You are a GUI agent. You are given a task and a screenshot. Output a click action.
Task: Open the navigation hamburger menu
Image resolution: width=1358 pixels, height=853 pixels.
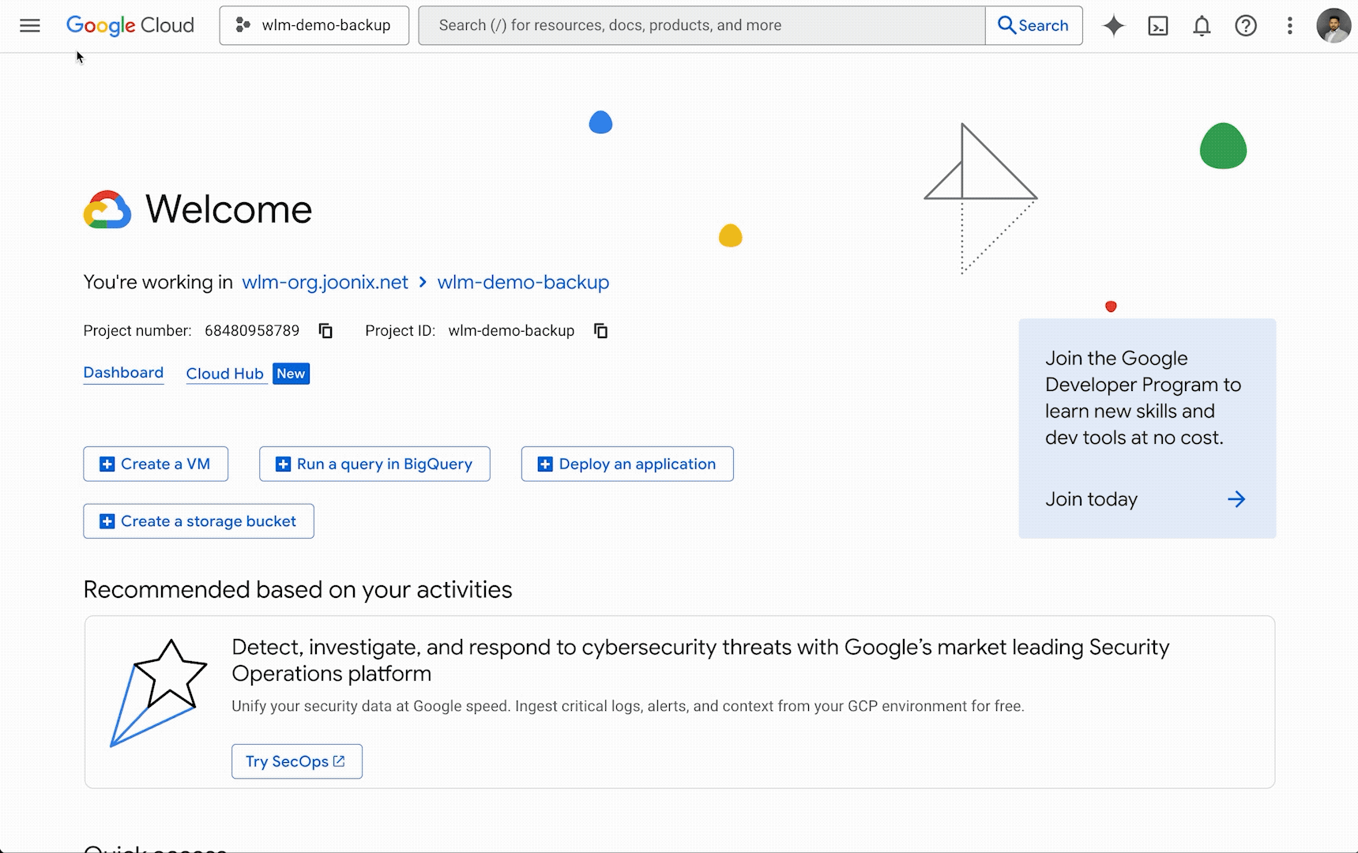coord(29,25)
